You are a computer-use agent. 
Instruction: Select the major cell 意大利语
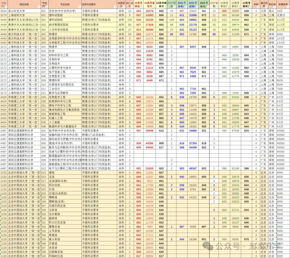pos(65,239)
